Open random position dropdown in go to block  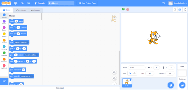click(21, 42)
